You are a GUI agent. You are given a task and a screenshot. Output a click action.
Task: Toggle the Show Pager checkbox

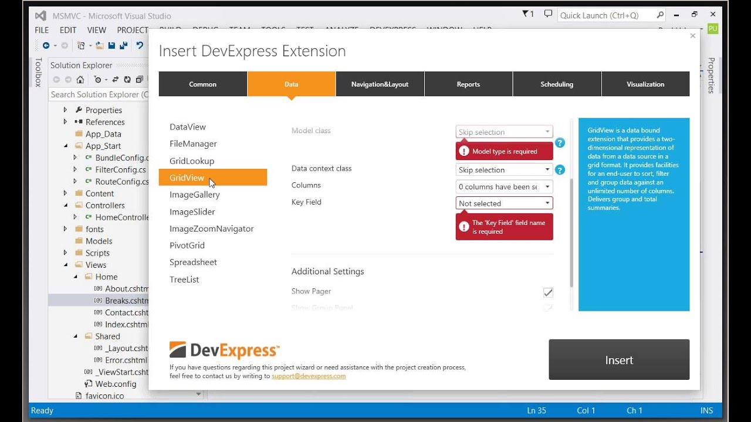click(548, 292)
